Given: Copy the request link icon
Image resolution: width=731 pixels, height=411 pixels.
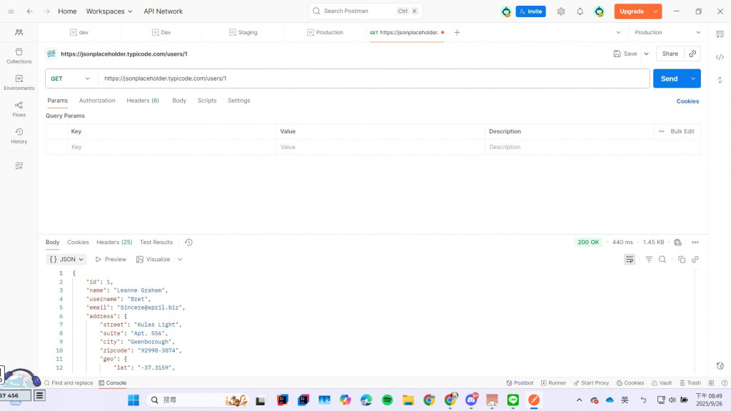Looking at the screenshot, I should 692,54.
